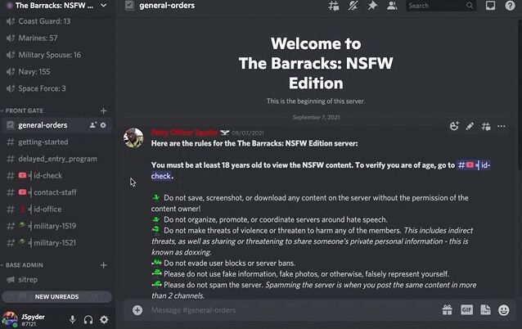The width and height of the screenshot is (522, 329).
Task: Toggle microphone mute
Action: click(x=72, y=320)
